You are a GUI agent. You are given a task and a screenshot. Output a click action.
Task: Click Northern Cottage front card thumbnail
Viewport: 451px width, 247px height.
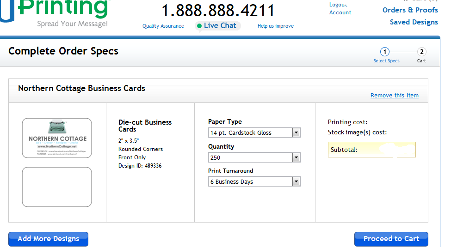coord(57,138)
